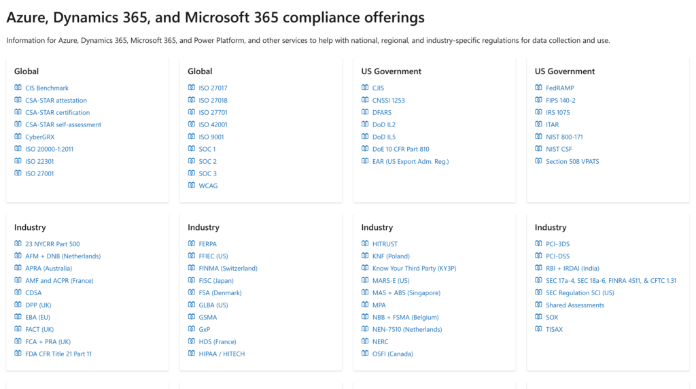696x389 pixels.
Task: Click the document icon beside CIS Benchmark
Action: point(18,88)
